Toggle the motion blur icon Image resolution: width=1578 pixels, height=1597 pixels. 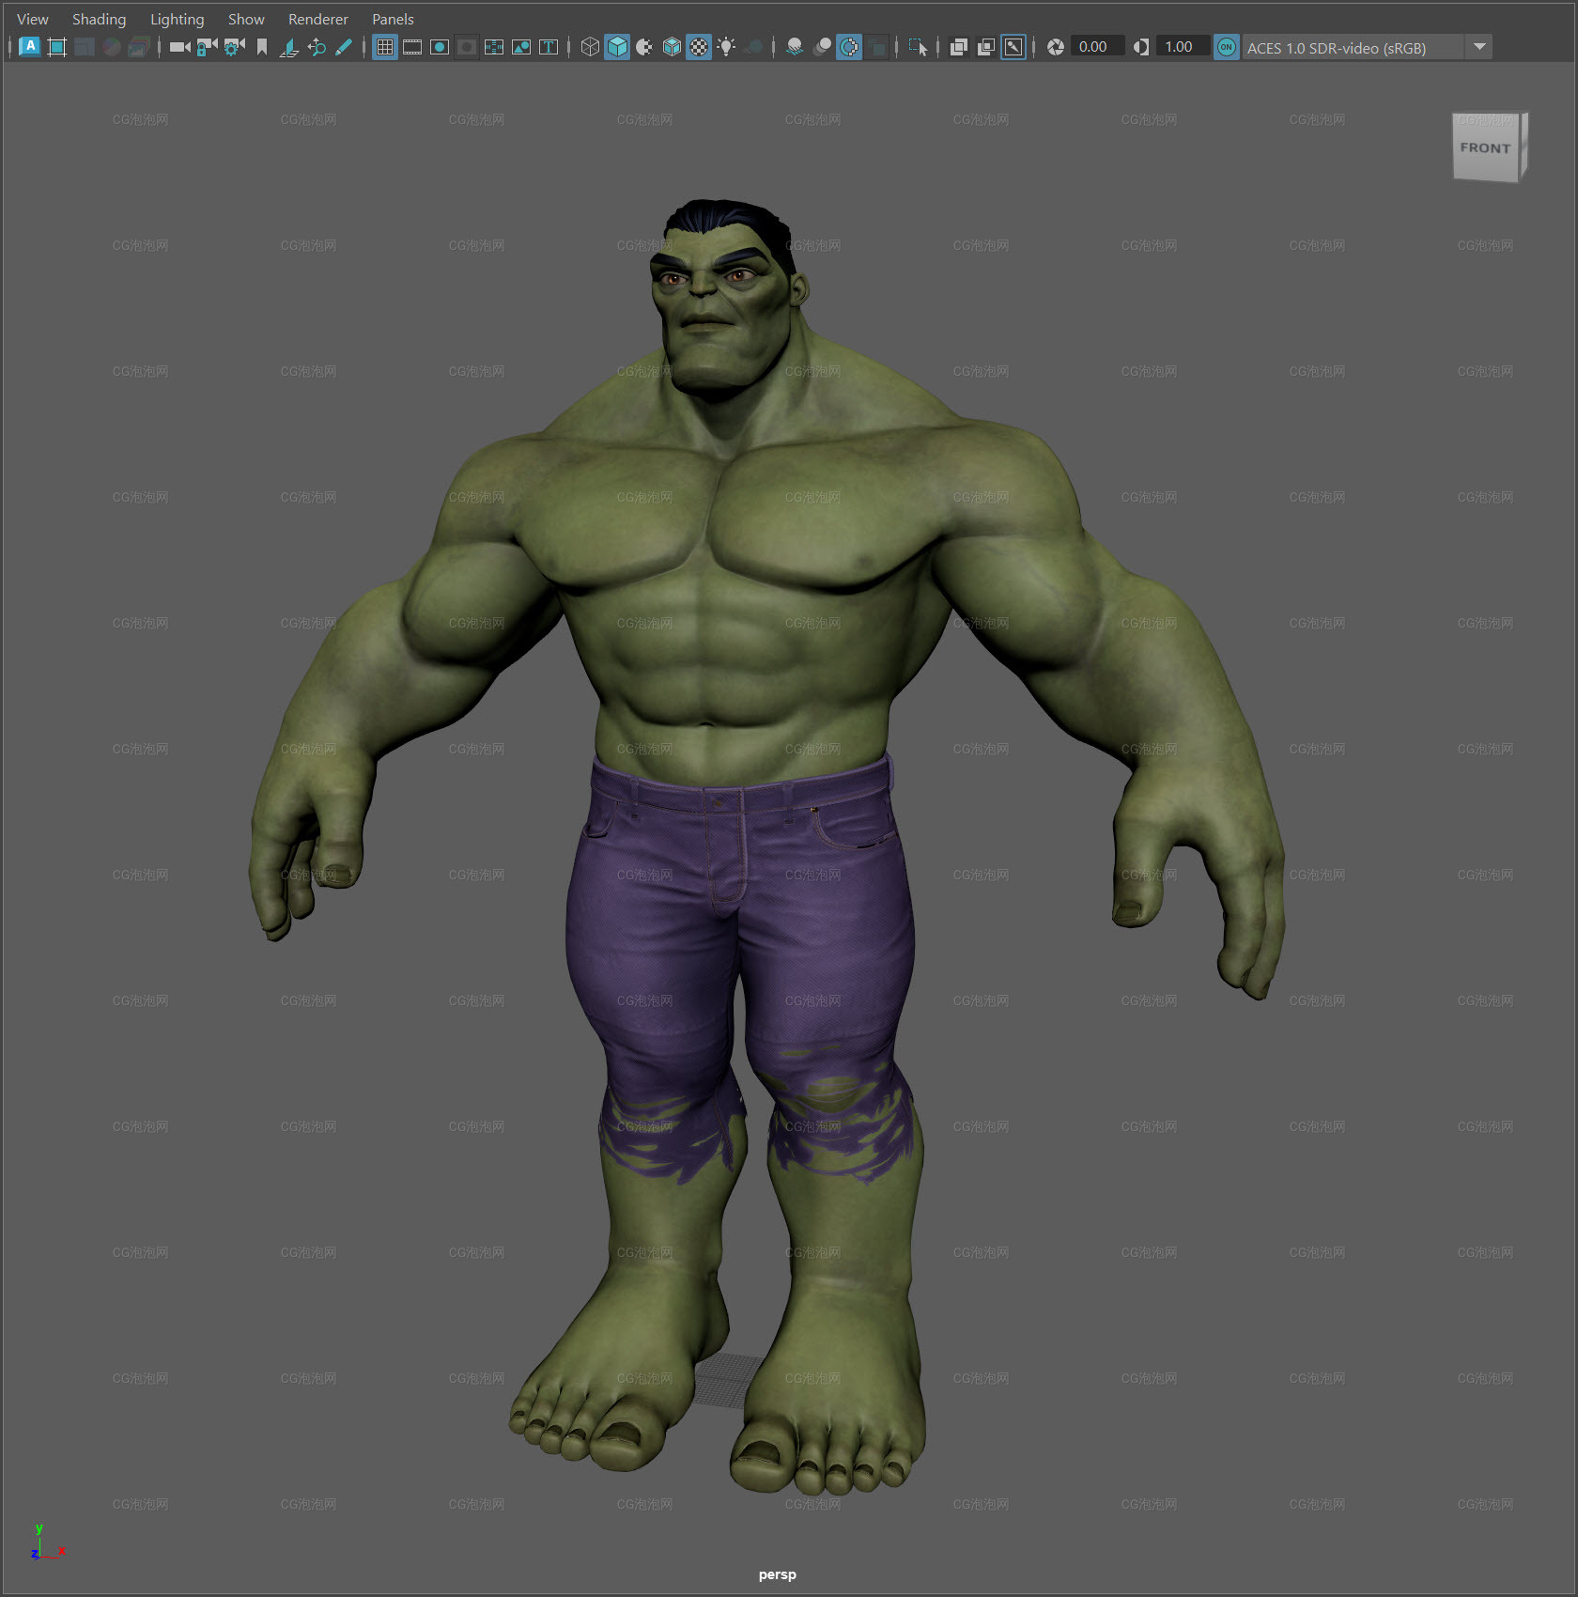[822, 46]
